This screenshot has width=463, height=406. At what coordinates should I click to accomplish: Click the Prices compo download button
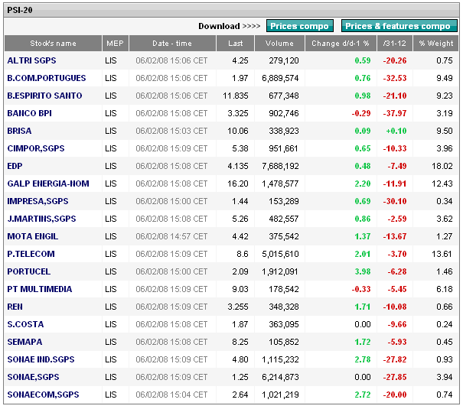point(300,26)
